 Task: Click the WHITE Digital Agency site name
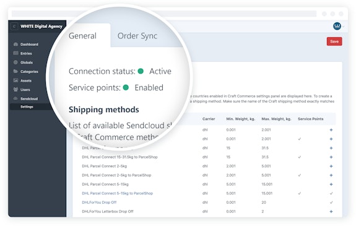(x=41, y=27)
